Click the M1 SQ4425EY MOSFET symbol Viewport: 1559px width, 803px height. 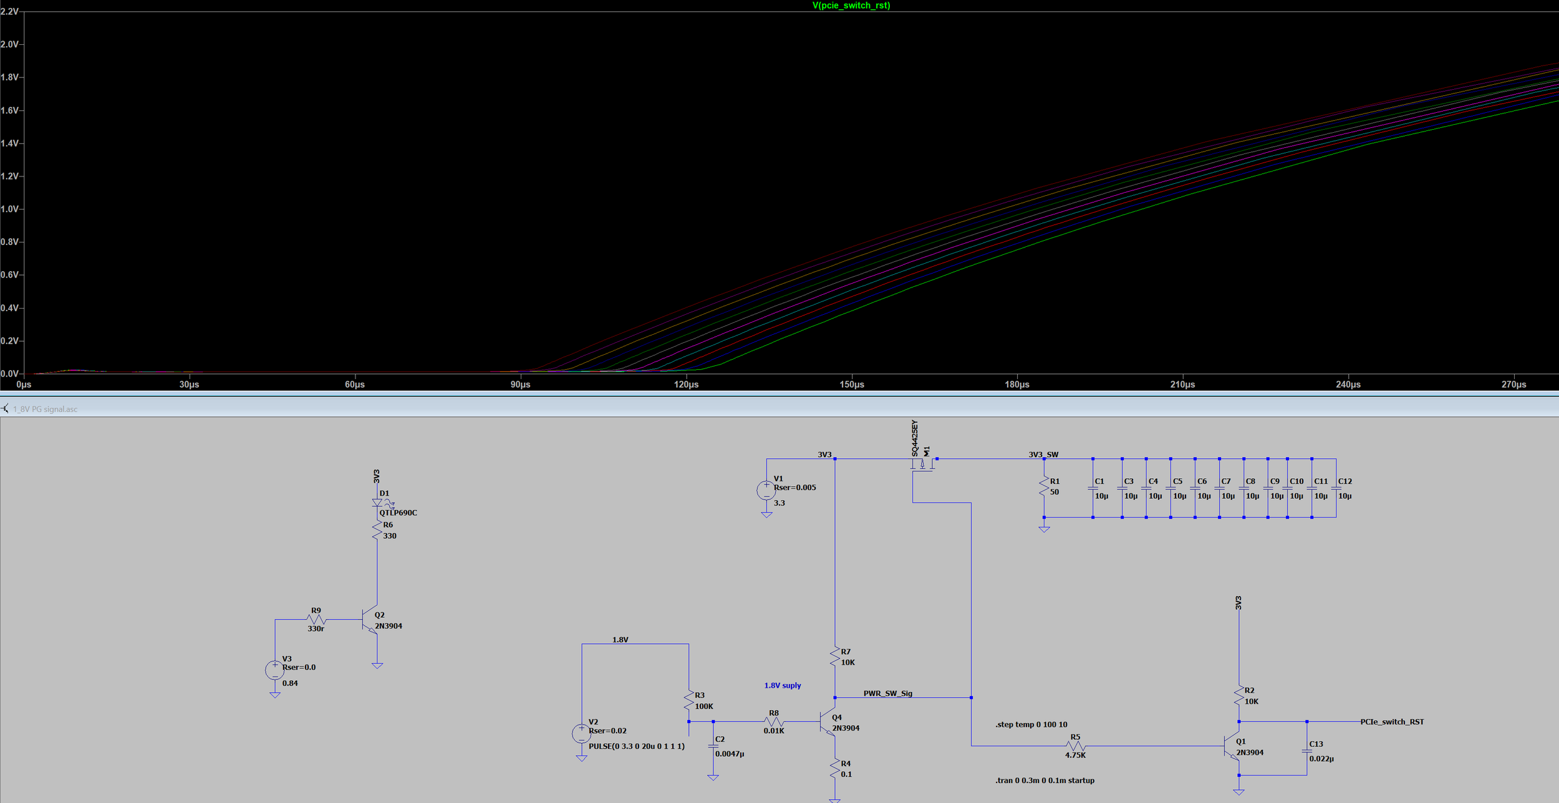[923, 464]
